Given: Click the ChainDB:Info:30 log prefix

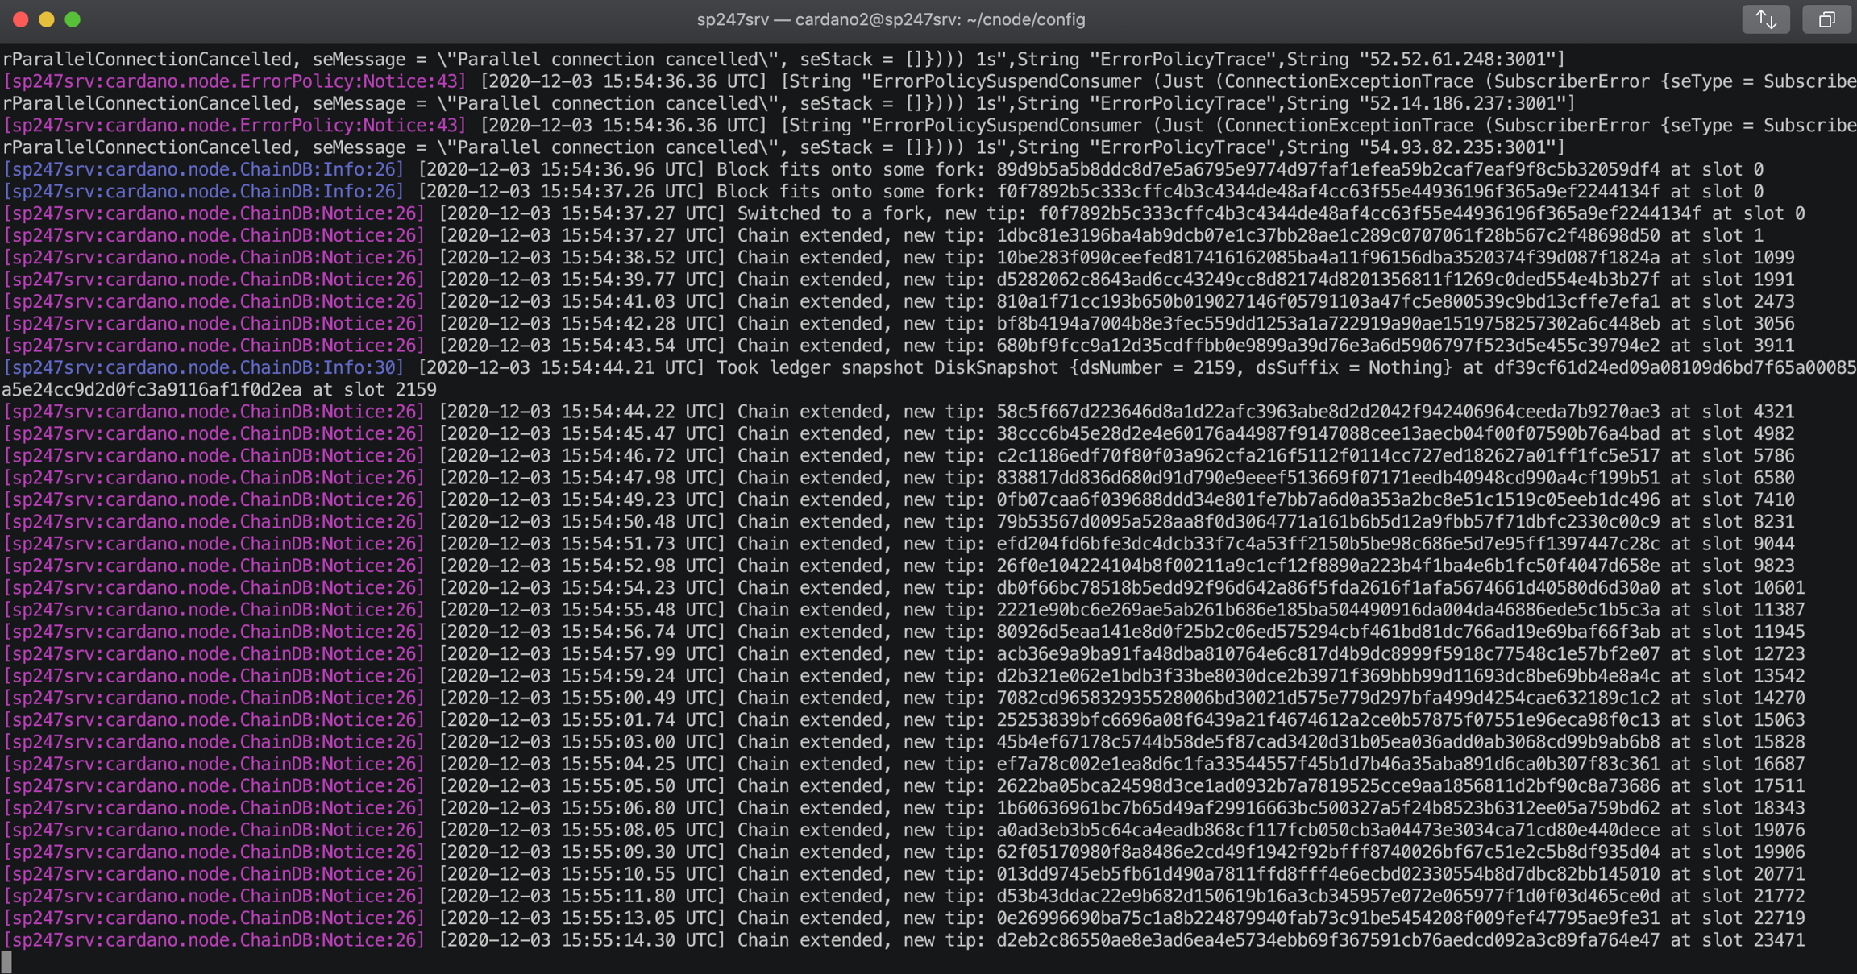Looking at the screenshot, I should (x=203, y=367).
